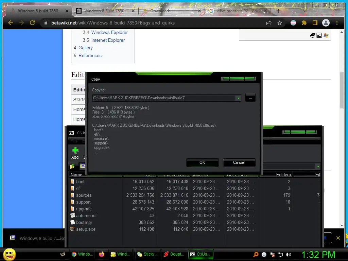348x261 pixels.
Task: Open the search magnifier tray icon
Action: pyautogui.click(x=256, y=255)
